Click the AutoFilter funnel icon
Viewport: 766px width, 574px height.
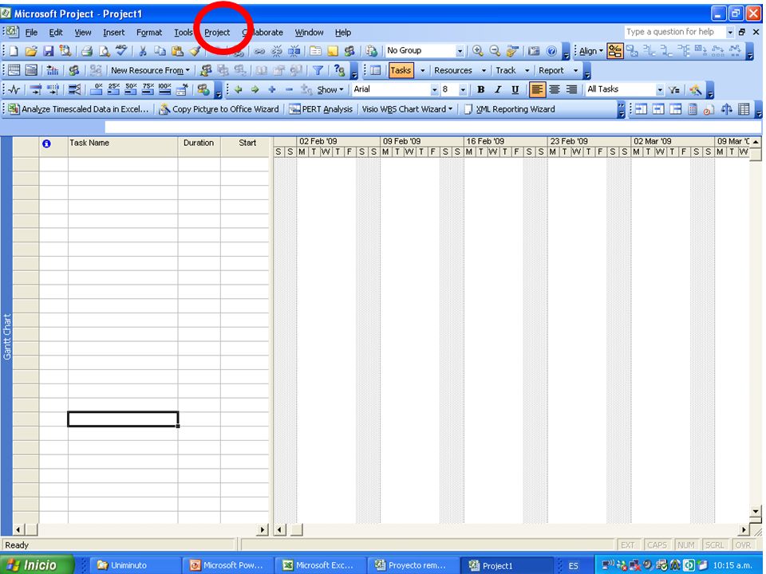(x=318, y=70)
